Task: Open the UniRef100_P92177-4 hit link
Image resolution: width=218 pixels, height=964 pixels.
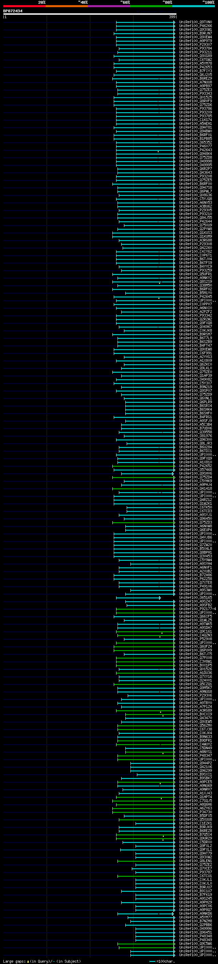Action: 198,608
